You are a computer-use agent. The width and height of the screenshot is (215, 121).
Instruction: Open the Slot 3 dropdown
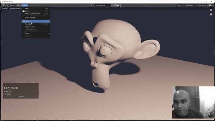point(180,5)
